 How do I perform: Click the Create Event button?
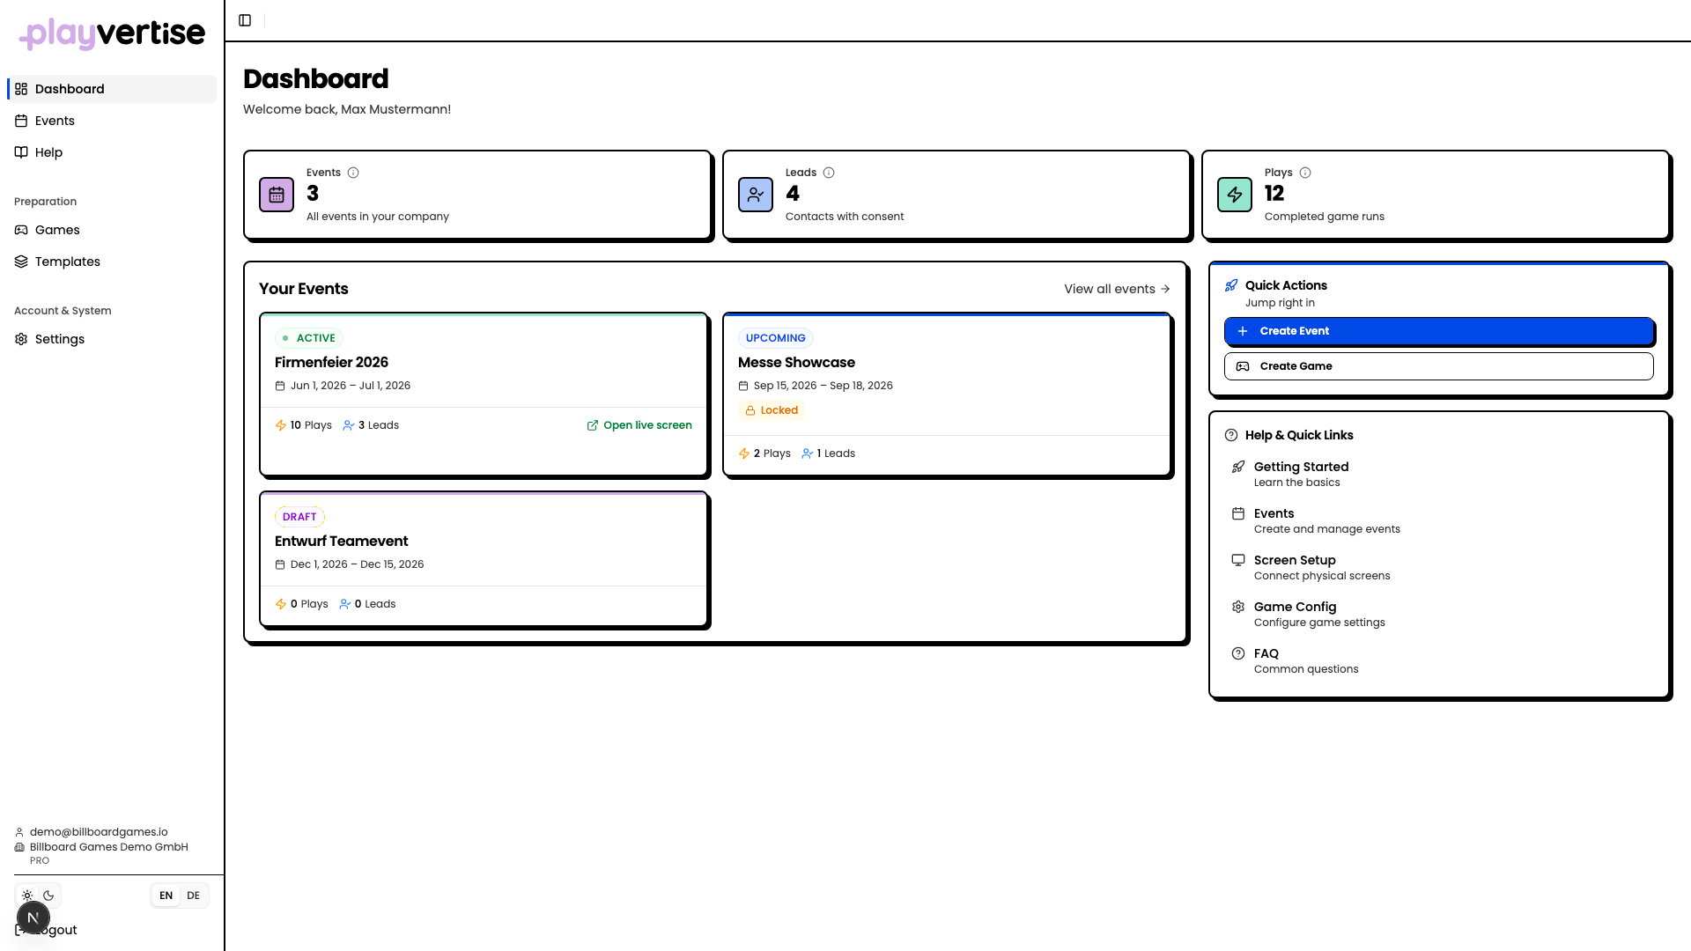pos(1439,331)
